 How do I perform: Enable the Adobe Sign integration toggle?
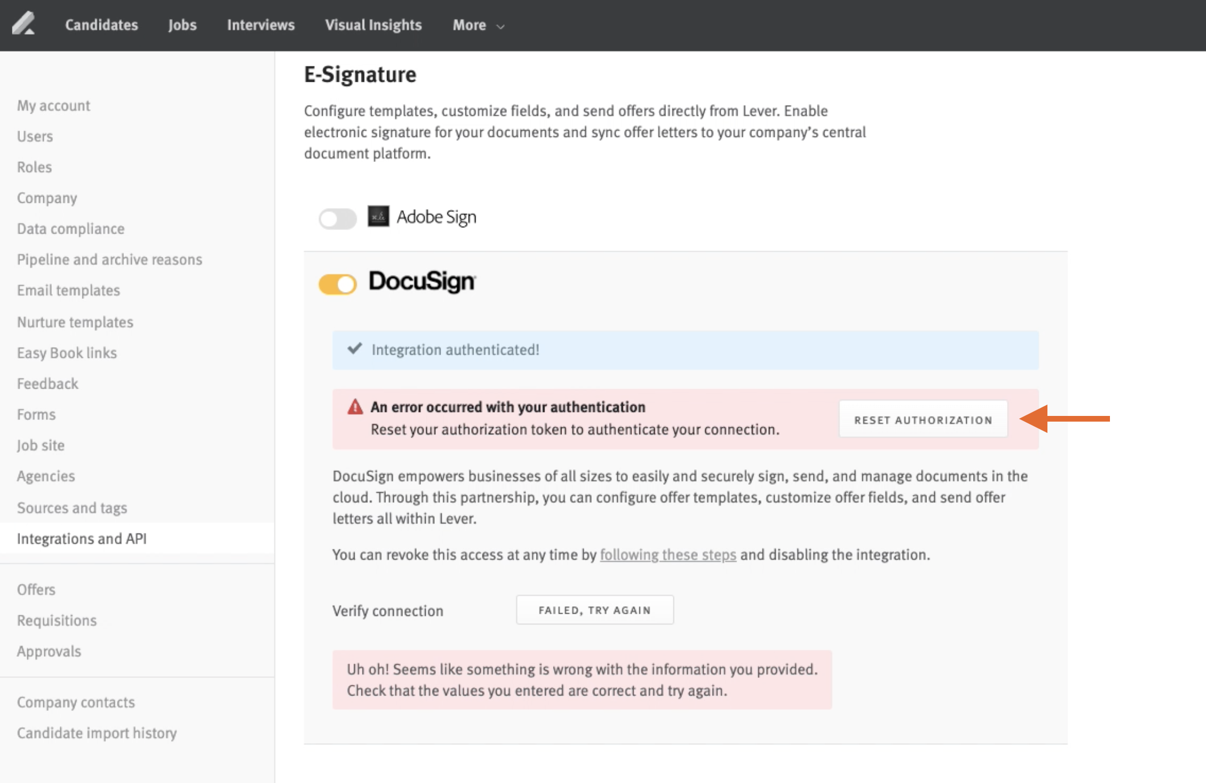[337, 218]
